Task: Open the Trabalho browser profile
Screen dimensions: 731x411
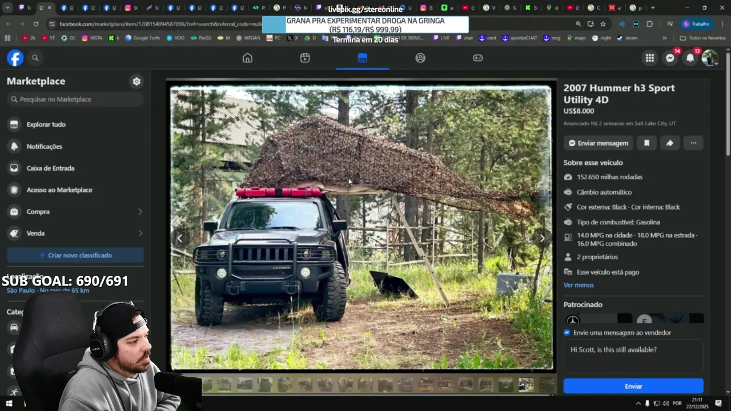Action: [696, 24]
